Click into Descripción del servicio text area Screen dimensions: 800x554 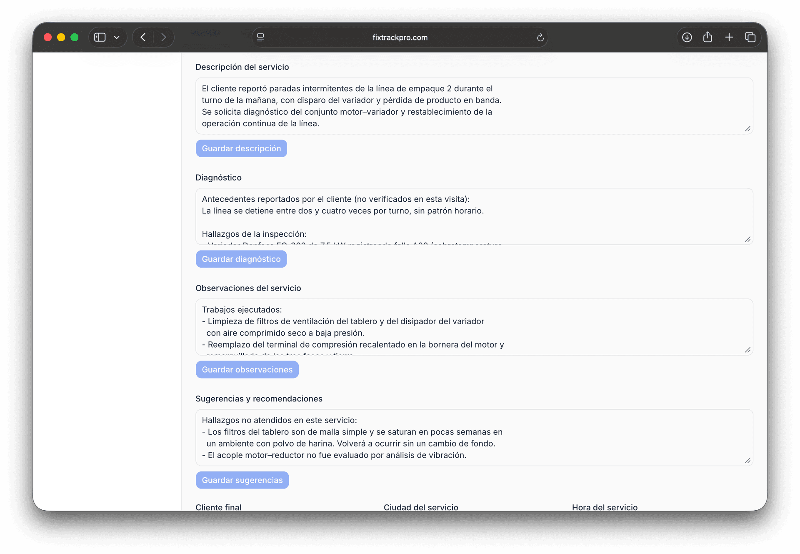click(474, 106)
